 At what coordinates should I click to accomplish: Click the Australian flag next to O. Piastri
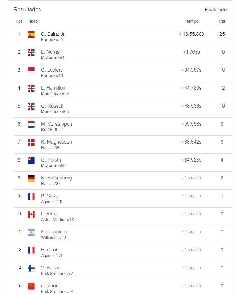click(x=31, y=160)
